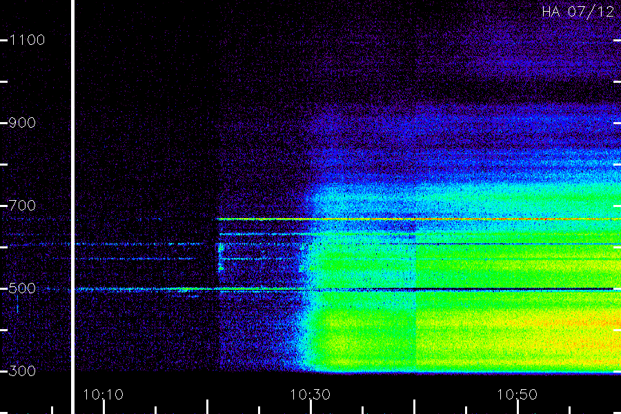This screenshot has width=621, height=414.
Task: Click the 500 frequency axis label
Action: pyautogui.click(x=22, y=288)
